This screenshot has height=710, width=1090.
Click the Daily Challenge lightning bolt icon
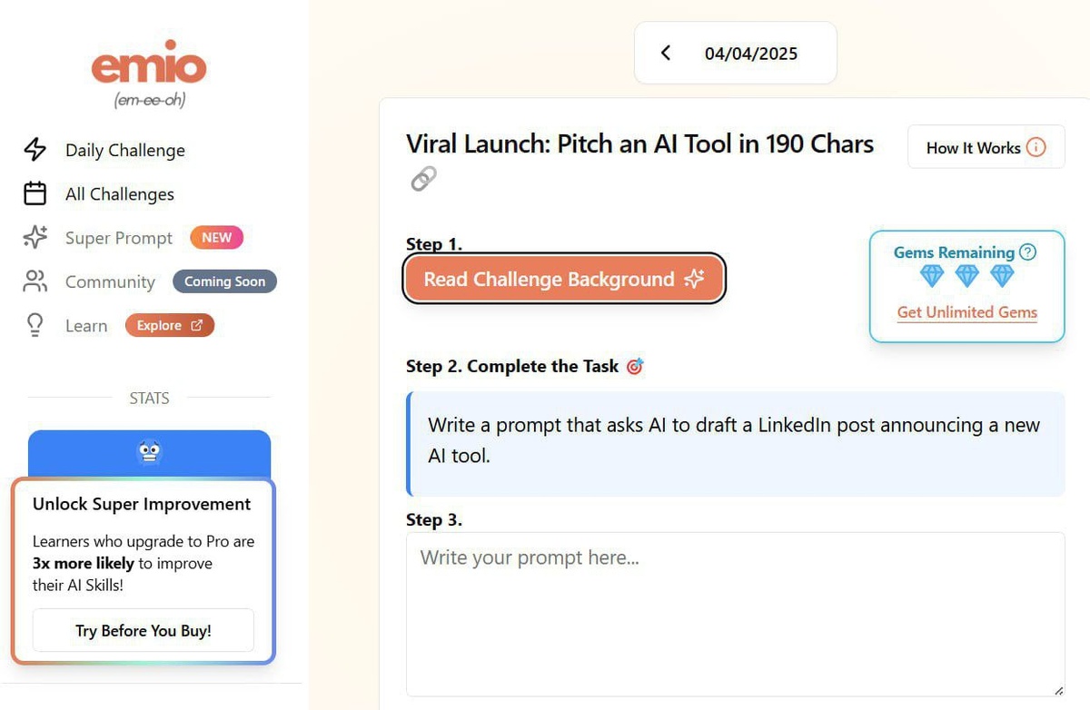35,150
